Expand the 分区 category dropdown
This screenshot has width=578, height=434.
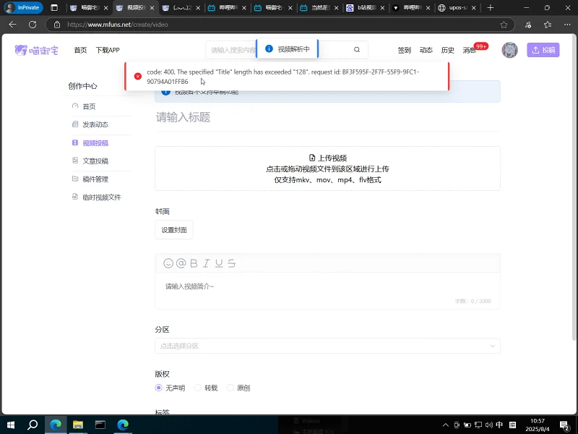(x=327, y=346)
